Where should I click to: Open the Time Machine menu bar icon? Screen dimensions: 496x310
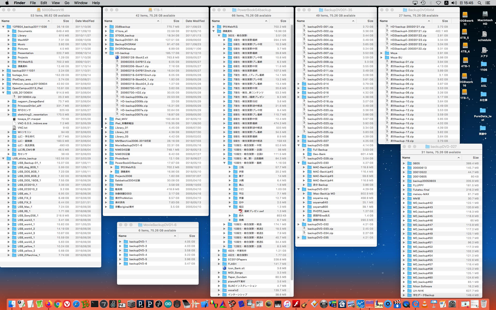[x=423, y=3]
